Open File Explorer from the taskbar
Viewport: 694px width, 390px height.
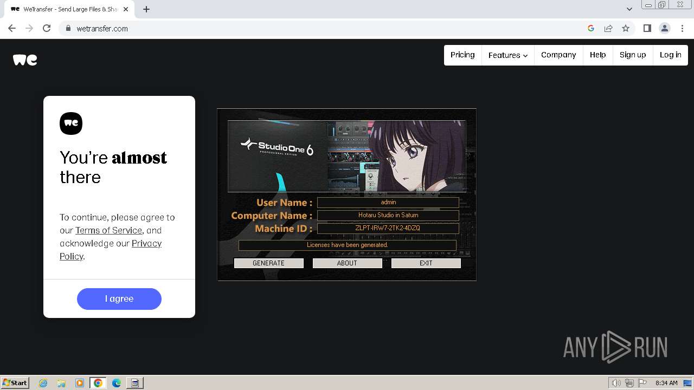coord(61,383)
